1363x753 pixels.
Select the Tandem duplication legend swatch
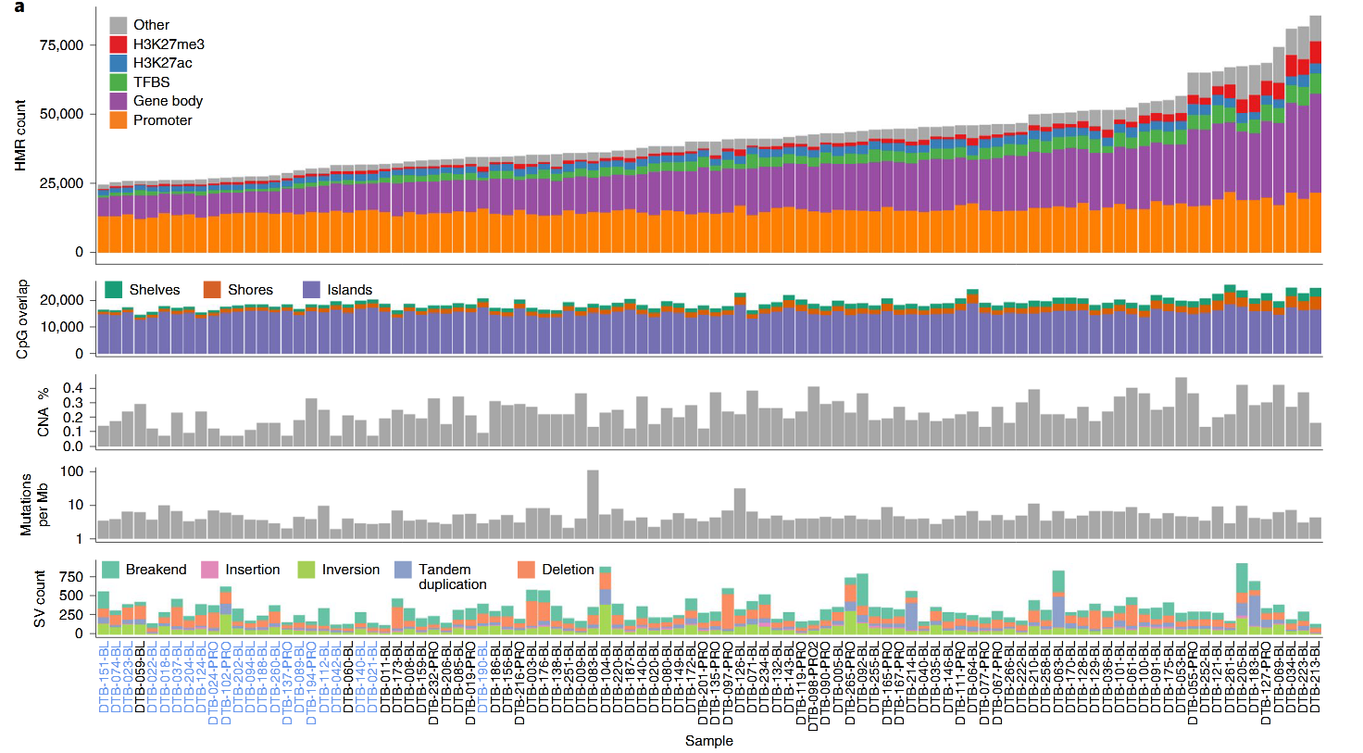[x=403, y=570]
